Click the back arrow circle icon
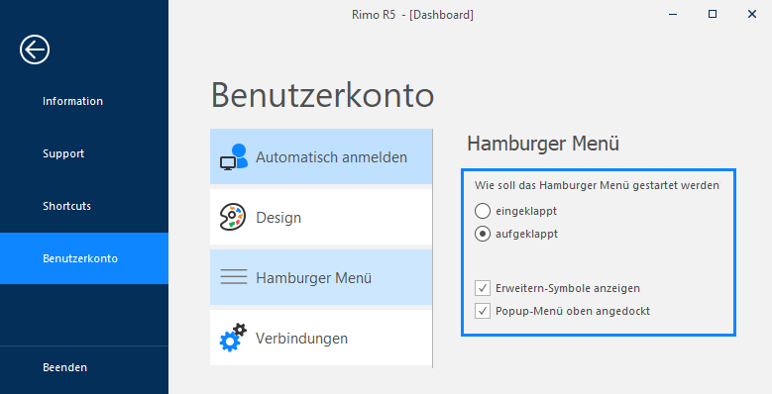Image resolution: width=772 pixels, height=394 pixels. pyautogui.click(x=35, y=49)
